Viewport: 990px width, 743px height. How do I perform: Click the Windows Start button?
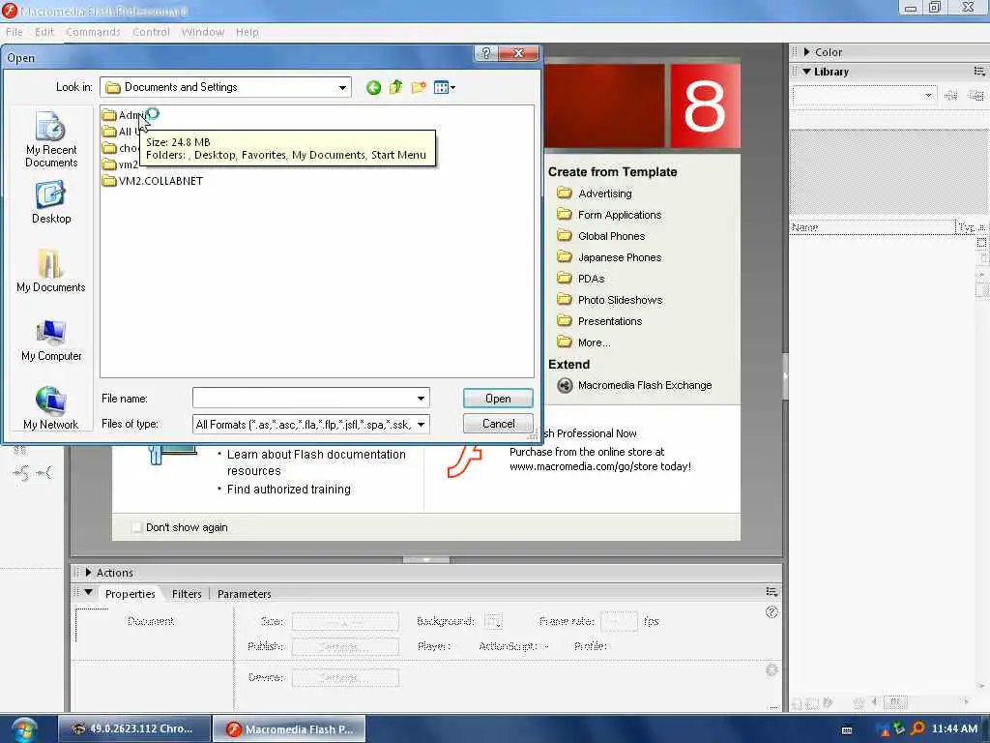(x=24, y=729)
